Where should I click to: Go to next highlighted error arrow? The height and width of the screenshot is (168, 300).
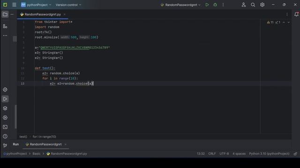[289, 22]
